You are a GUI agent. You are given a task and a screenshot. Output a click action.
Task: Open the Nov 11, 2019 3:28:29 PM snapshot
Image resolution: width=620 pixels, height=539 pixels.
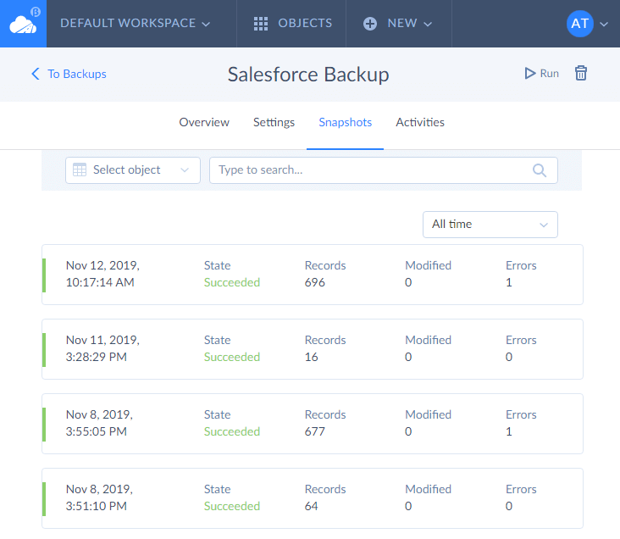point(313,349)
